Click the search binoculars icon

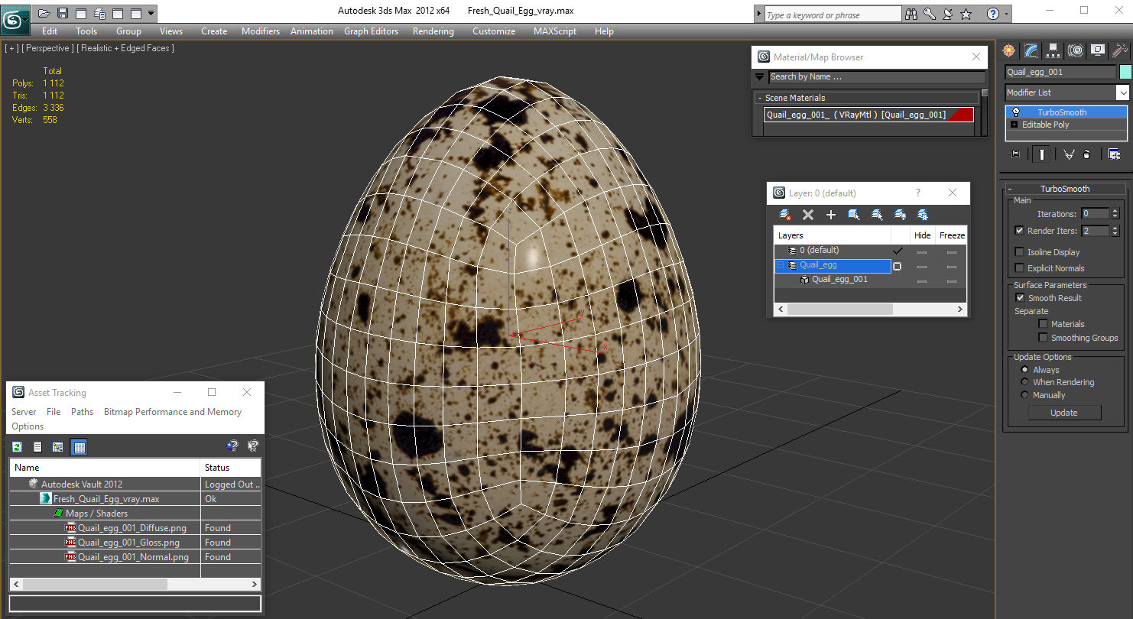(911, 14)
